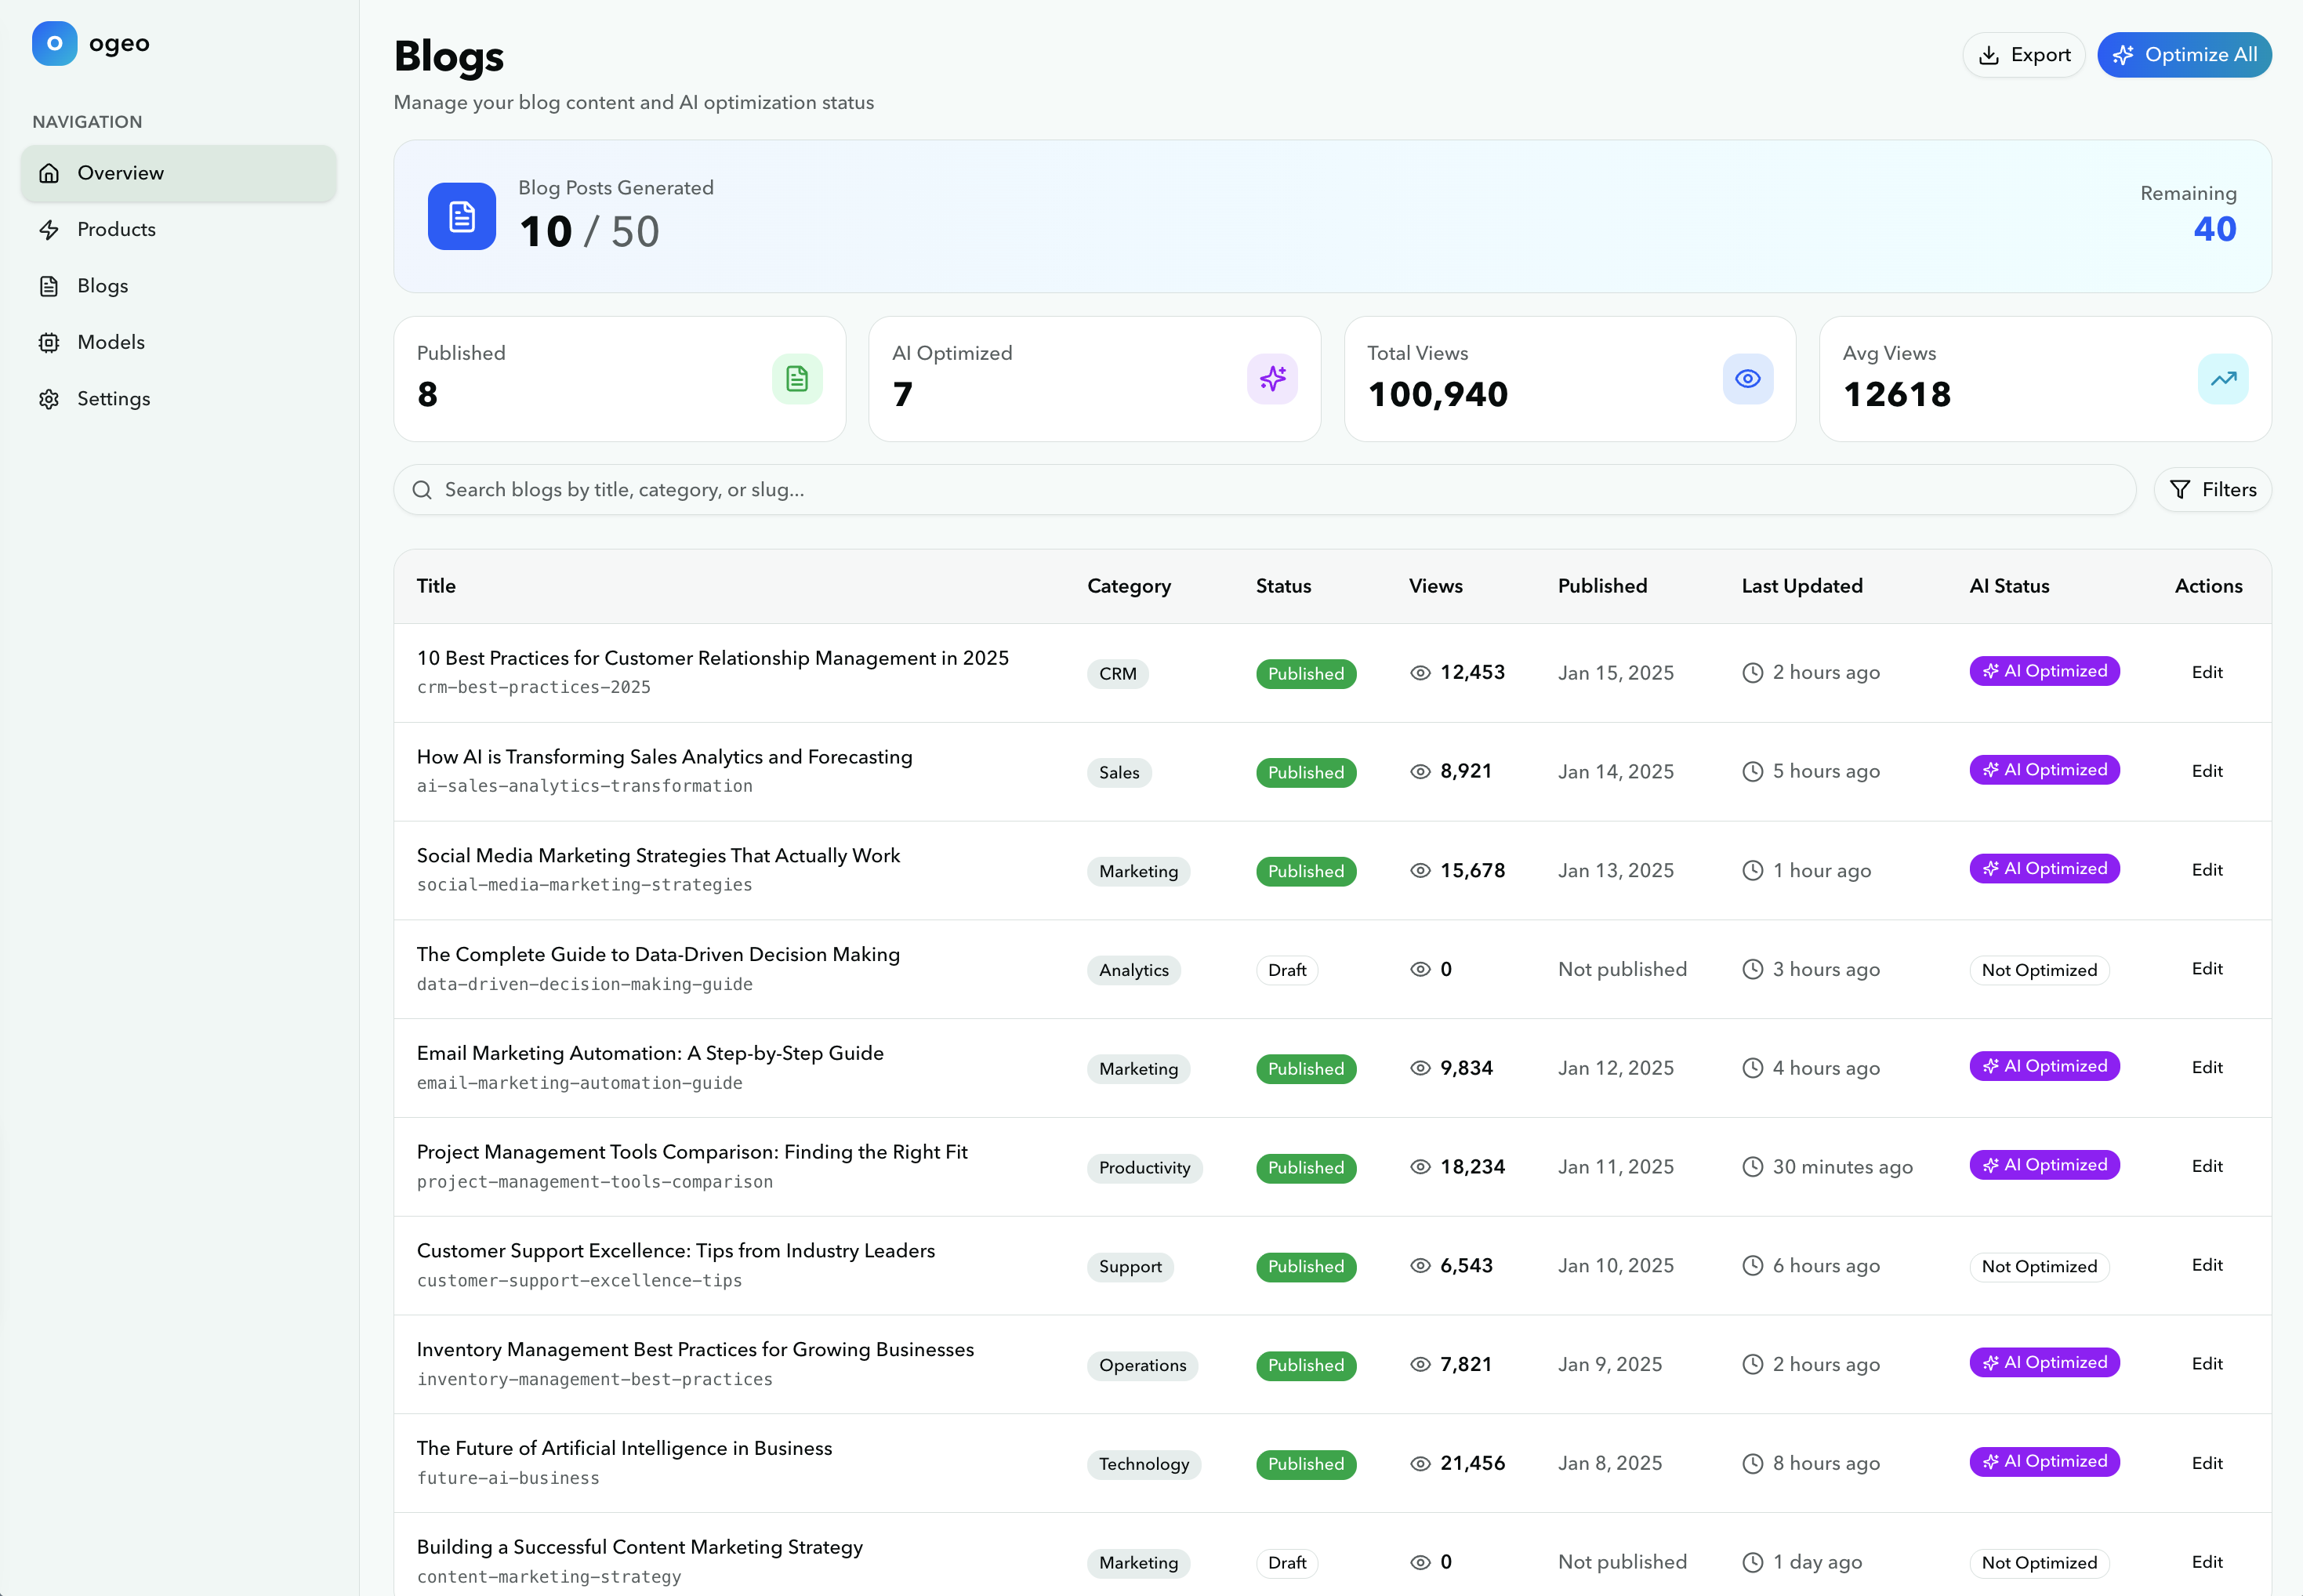Click the eye icon beside 12,453 views
This screenshot has height=1596, width=2303.
tap(1419, 673)
